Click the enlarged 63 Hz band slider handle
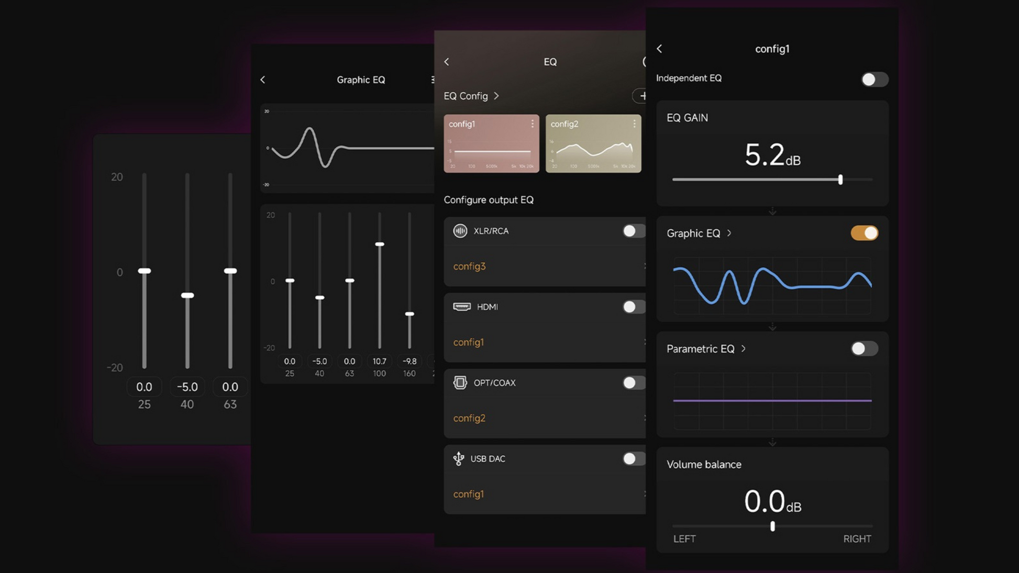The width and height of the screenshot is (1019, 573). [230, 271]
